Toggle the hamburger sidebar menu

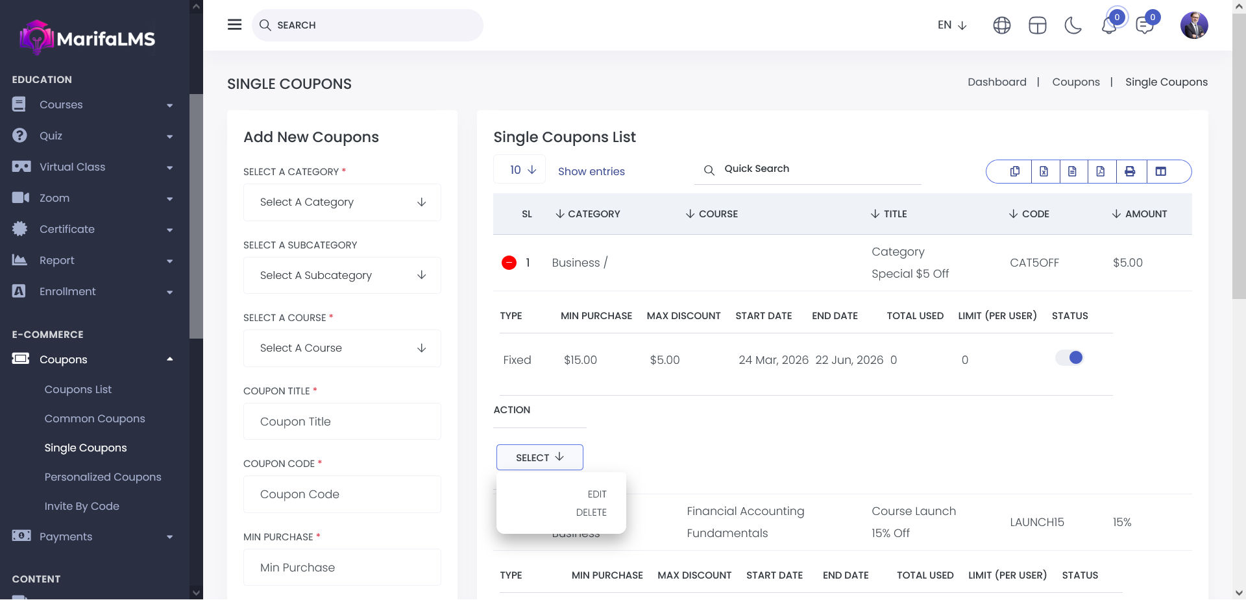[234, 25]
